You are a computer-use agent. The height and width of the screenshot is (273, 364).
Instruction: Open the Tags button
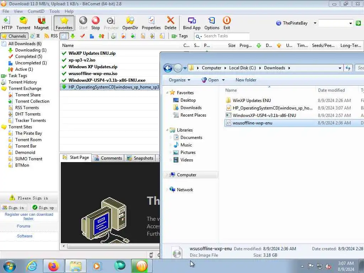180,36
